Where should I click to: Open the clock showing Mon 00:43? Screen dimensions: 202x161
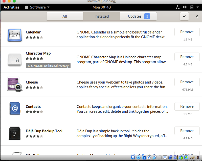tap(102, 7)
